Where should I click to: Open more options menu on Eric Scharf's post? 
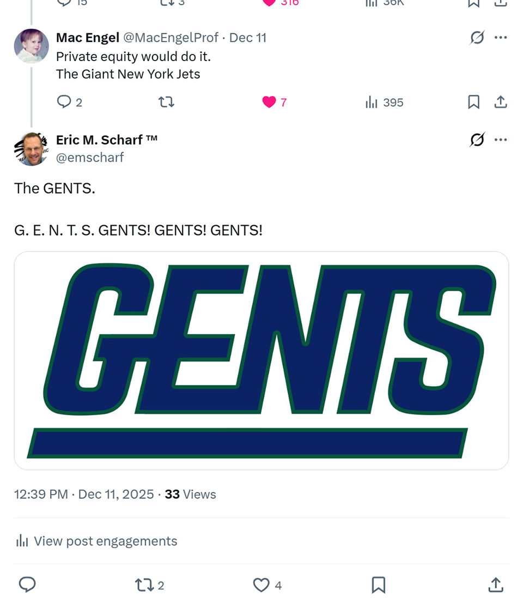pyautogui.click(x=501, y=140)
